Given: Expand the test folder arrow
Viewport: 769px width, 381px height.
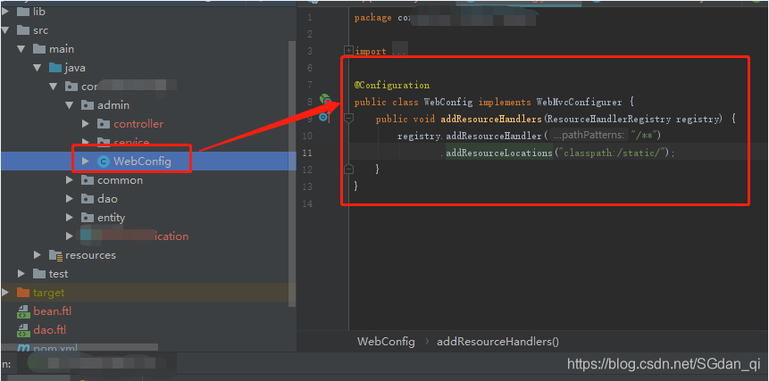Looking at the screenshot, I should coord(21,273).
